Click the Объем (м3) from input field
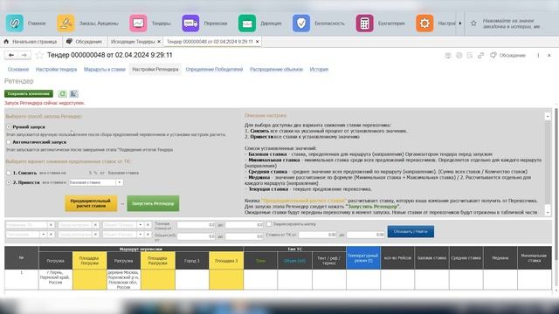Screen dimensions: 559x314 tap(196, 236)
